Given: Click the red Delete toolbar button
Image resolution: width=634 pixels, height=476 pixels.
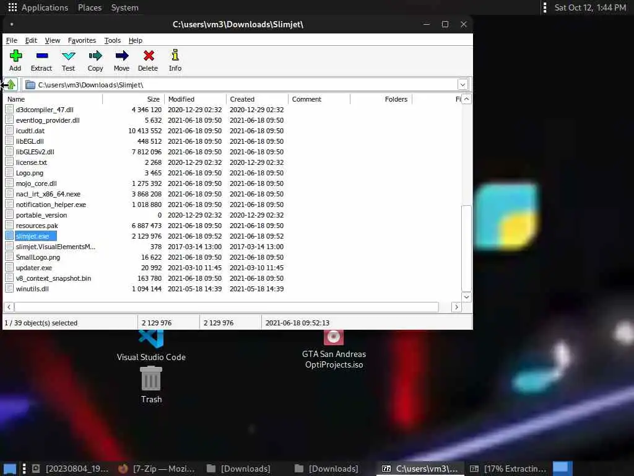Looking at the screenshot, I should pyautogui.click(x=148, y=61).
